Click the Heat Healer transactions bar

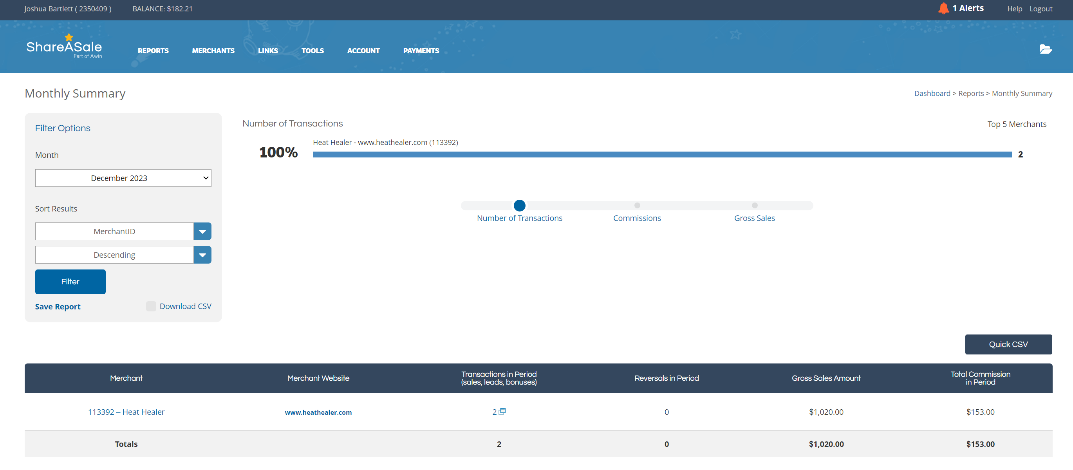pyautogui.click(x=662, y=155)
